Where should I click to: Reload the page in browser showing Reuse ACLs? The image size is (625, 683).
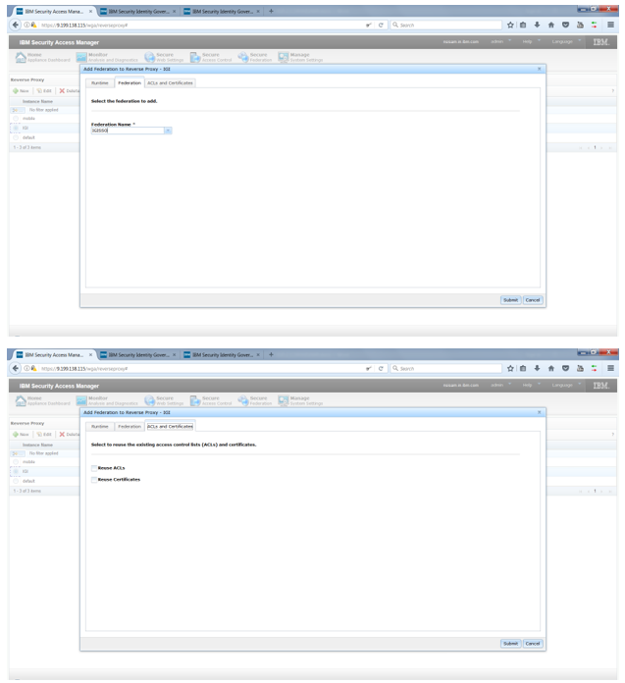[381, 368]
